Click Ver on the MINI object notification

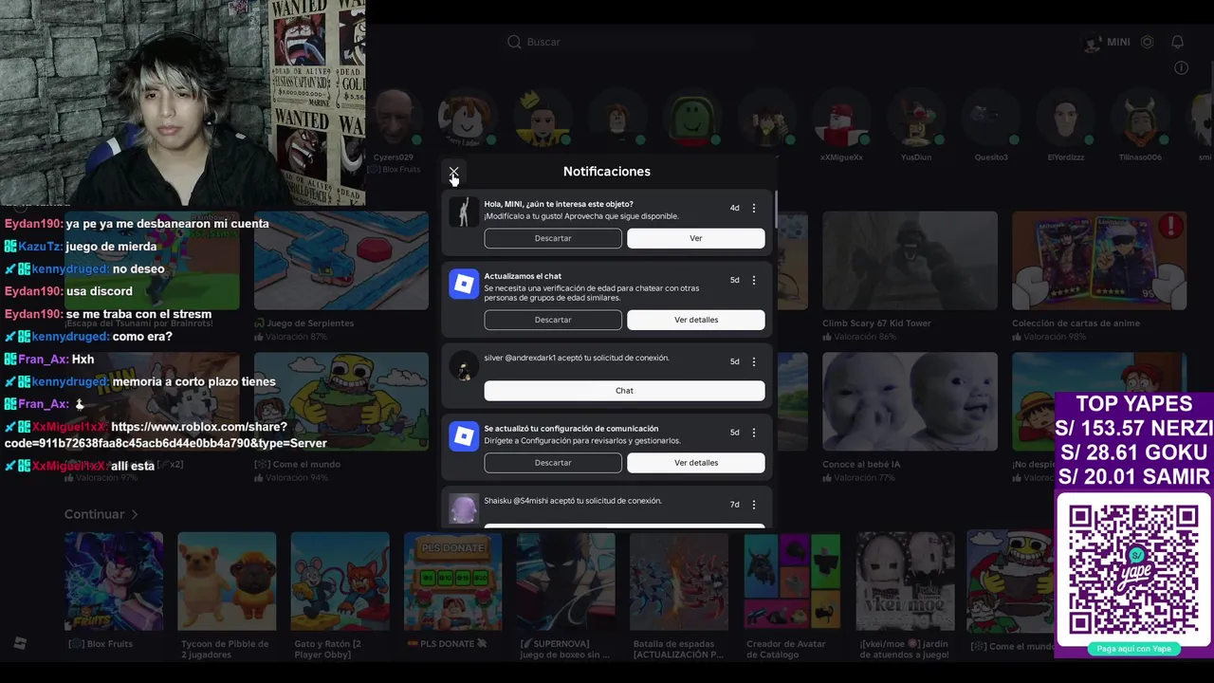tap(696, 238)
